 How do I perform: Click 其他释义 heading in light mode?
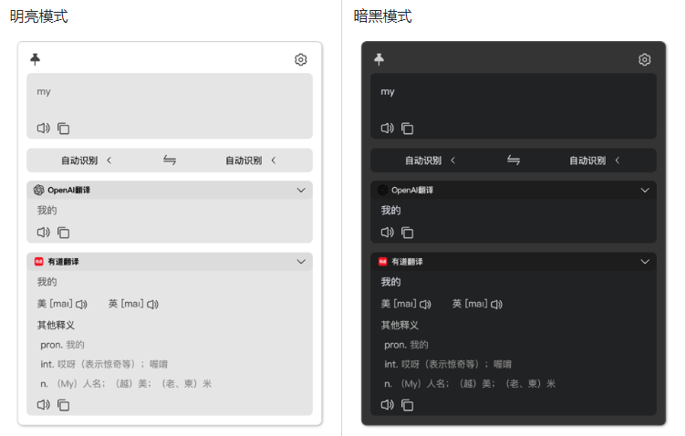pyautogui.click(x=56, y=325)
